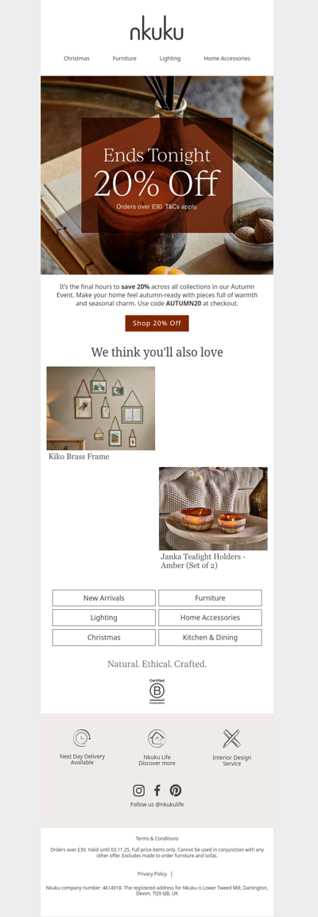This screenshot has height=917, width=318.
Task: Click the Nkuku Life house icon
Action: pyautogui.click(x=157, y=738)
